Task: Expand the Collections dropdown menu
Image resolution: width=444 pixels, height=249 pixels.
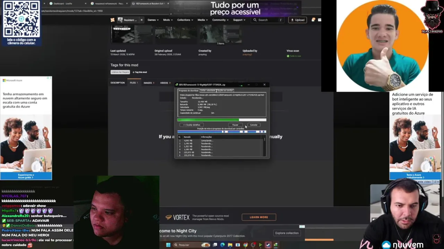Action: 185,20
